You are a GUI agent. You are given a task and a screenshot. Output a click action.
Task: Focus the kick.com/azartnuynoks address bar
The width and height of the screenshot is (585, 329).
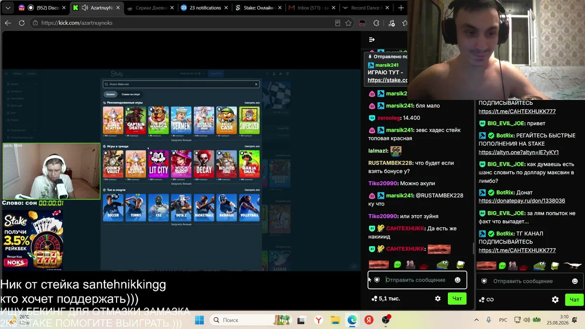(183, 23)
